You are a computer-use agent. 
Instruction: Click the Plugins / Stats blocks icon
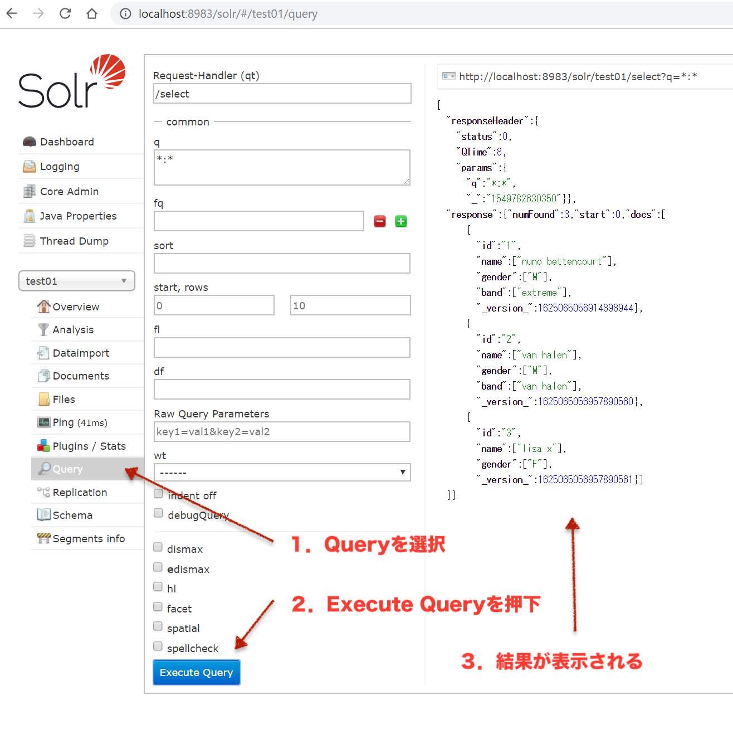[43, 446]
